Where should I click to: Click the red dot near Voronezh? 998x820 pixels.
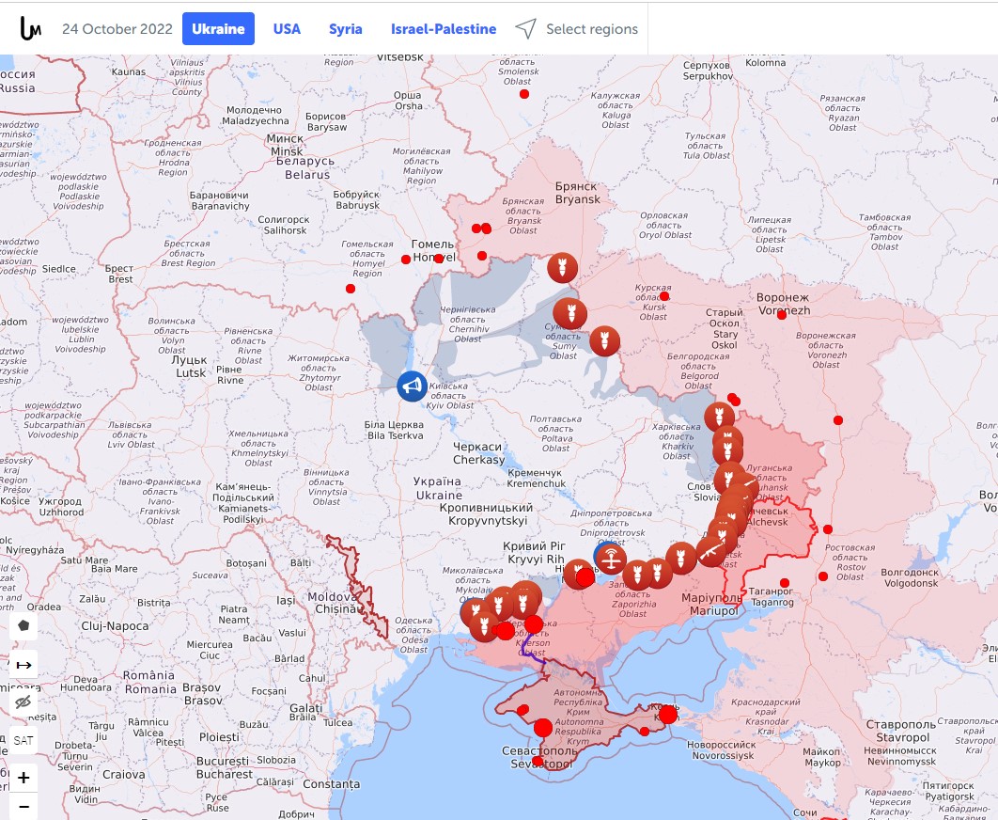(782, 315)
